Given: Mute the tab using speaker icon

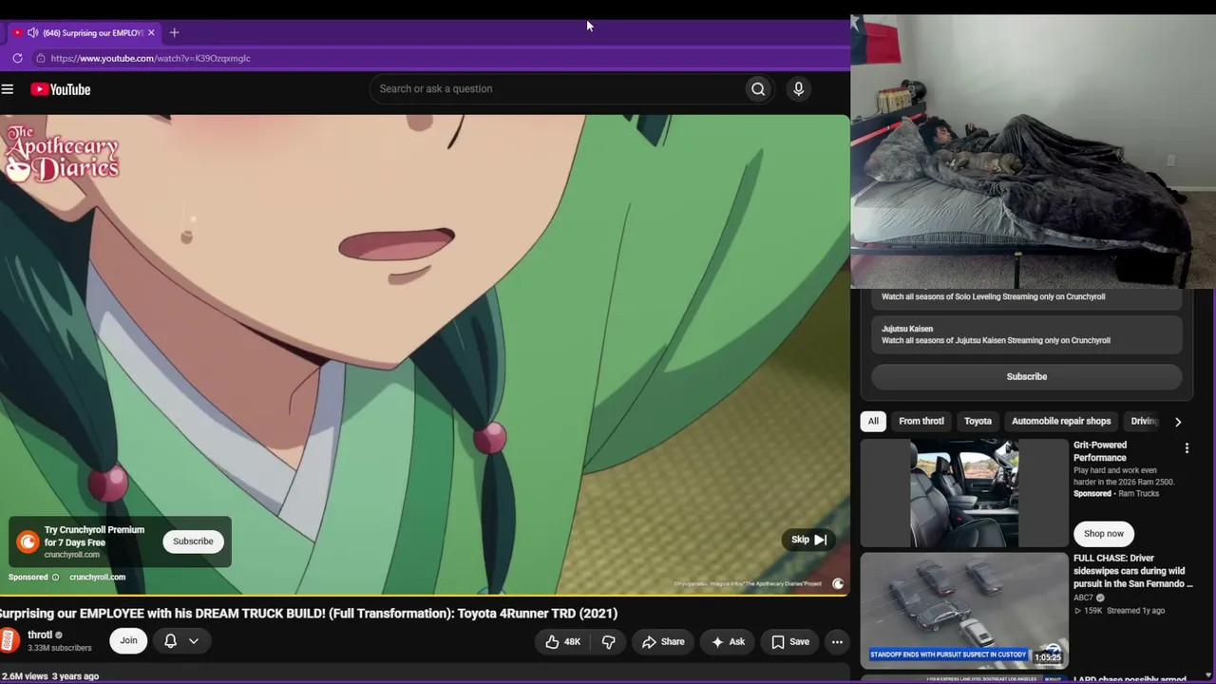Looking at the screenshot, I should [x=33, y=32].
